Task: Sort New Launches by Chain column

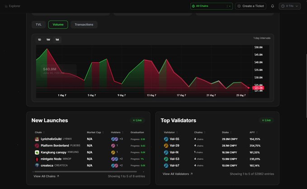Action: tap(39, 132)
